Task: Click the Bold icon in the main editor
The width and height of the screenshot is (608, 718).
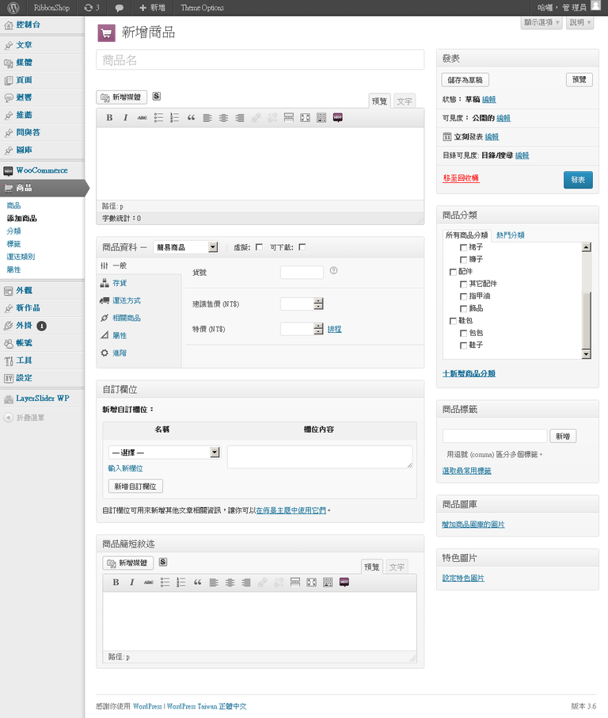Action: click(110, 117)
